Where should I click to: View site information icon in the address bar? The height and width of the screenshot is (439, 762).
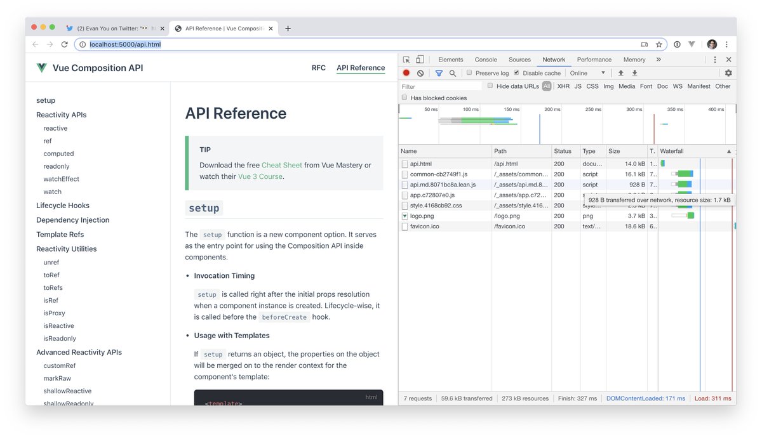coord(83,44)
